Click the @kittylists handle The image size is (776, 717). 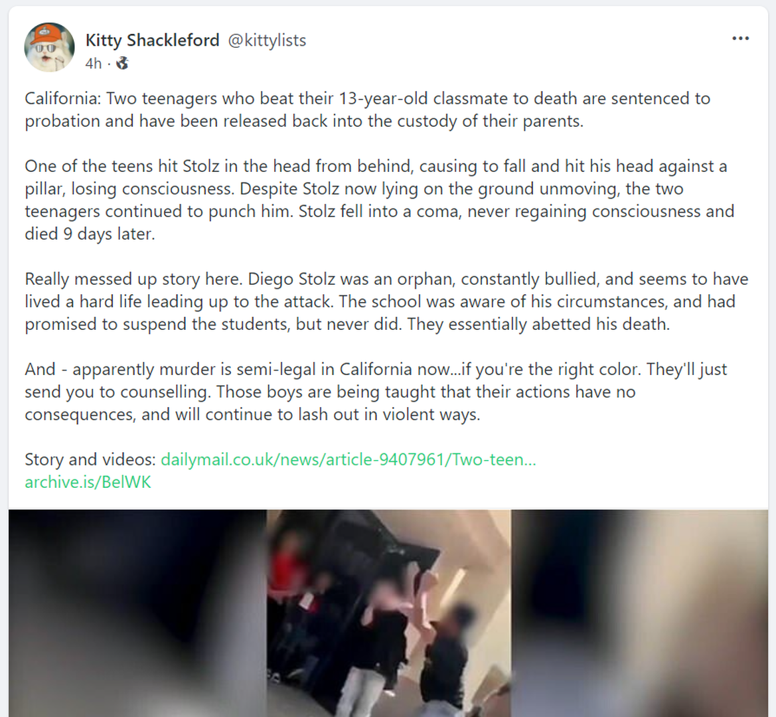(267, 40)
